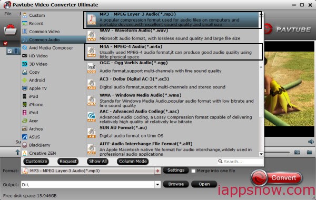This screenshot has height=200, width=316.
Task: Click the Apple TV category icon
Action: point(25,88)
